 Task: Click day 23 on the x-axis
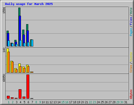click(x=94, y=102)
